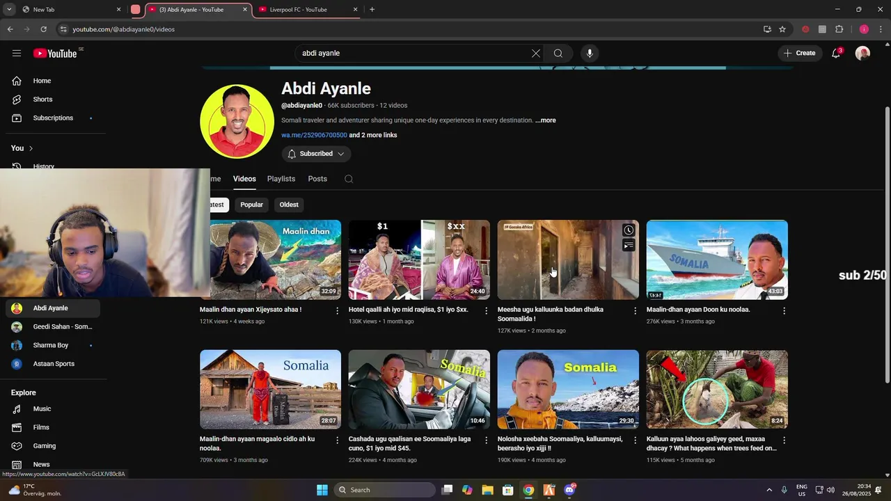Open Music in Explore section

click(53, 409)
